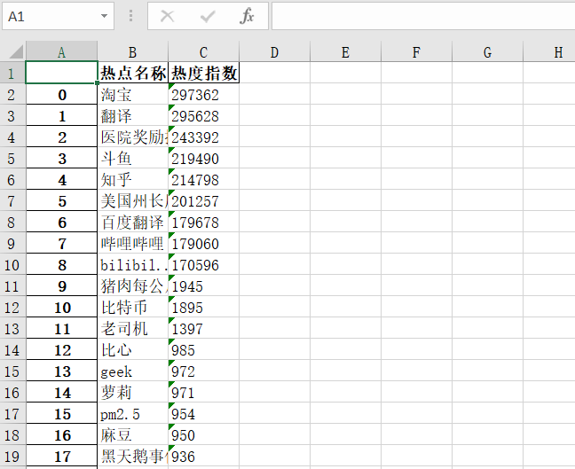
Task: Click the Cancel X icon in formula bar
Action: (x=167, y=16)
